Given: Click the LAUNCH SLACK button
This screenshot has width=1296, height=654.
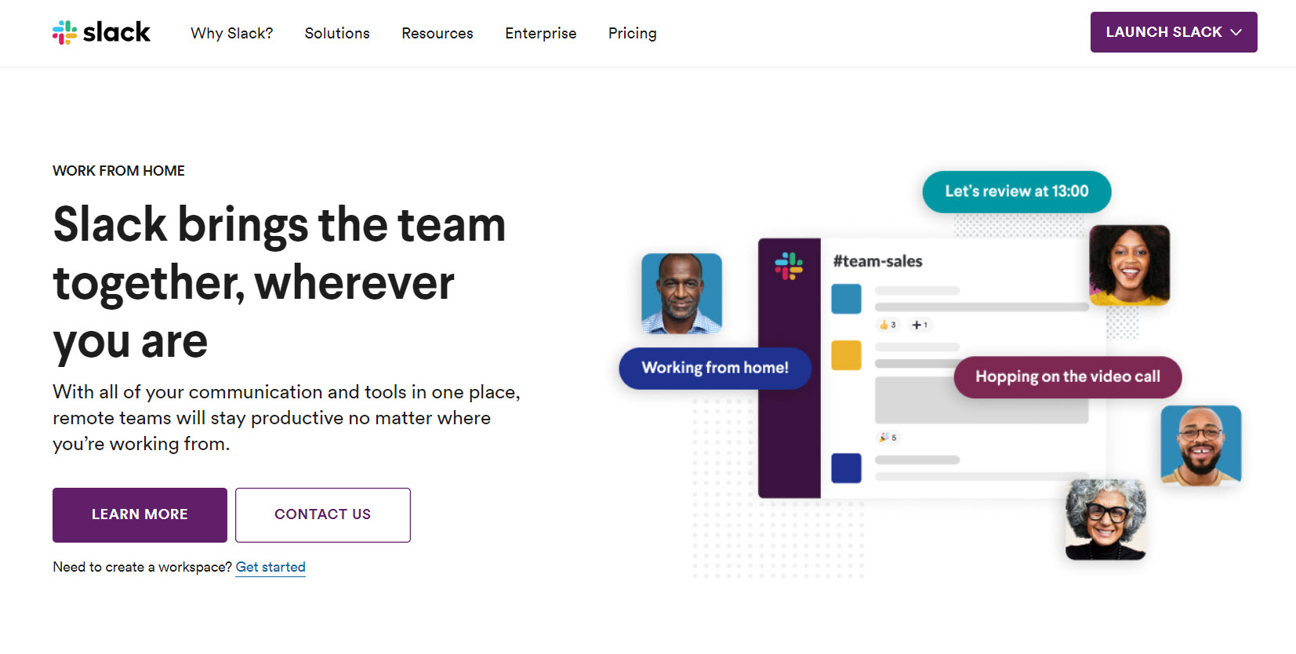Looking at the screenshot, I should tap(1174, 32).
